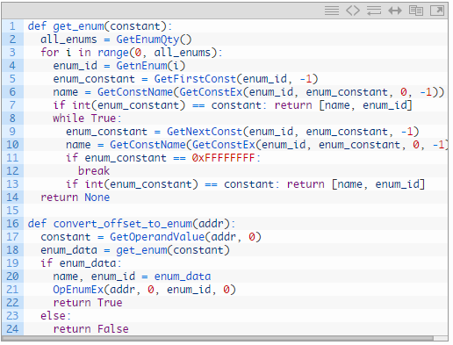Click 'GetNextConst' on line 9
Screen dimensions: 453x345
[205, 132]
